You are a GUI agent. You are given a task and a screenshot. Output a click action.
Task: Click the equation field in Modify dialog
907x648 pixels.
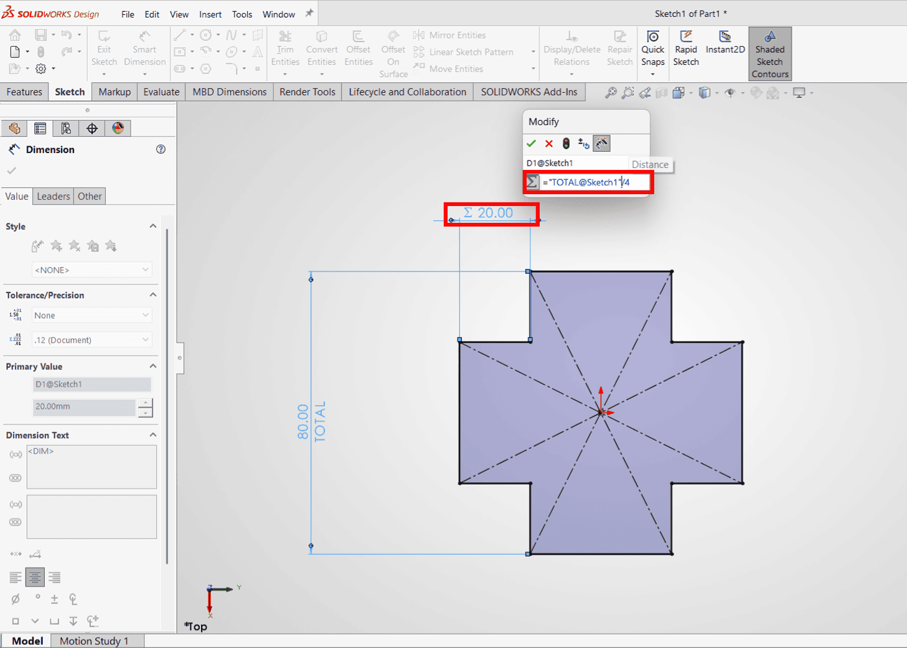(x=595, y=182)
